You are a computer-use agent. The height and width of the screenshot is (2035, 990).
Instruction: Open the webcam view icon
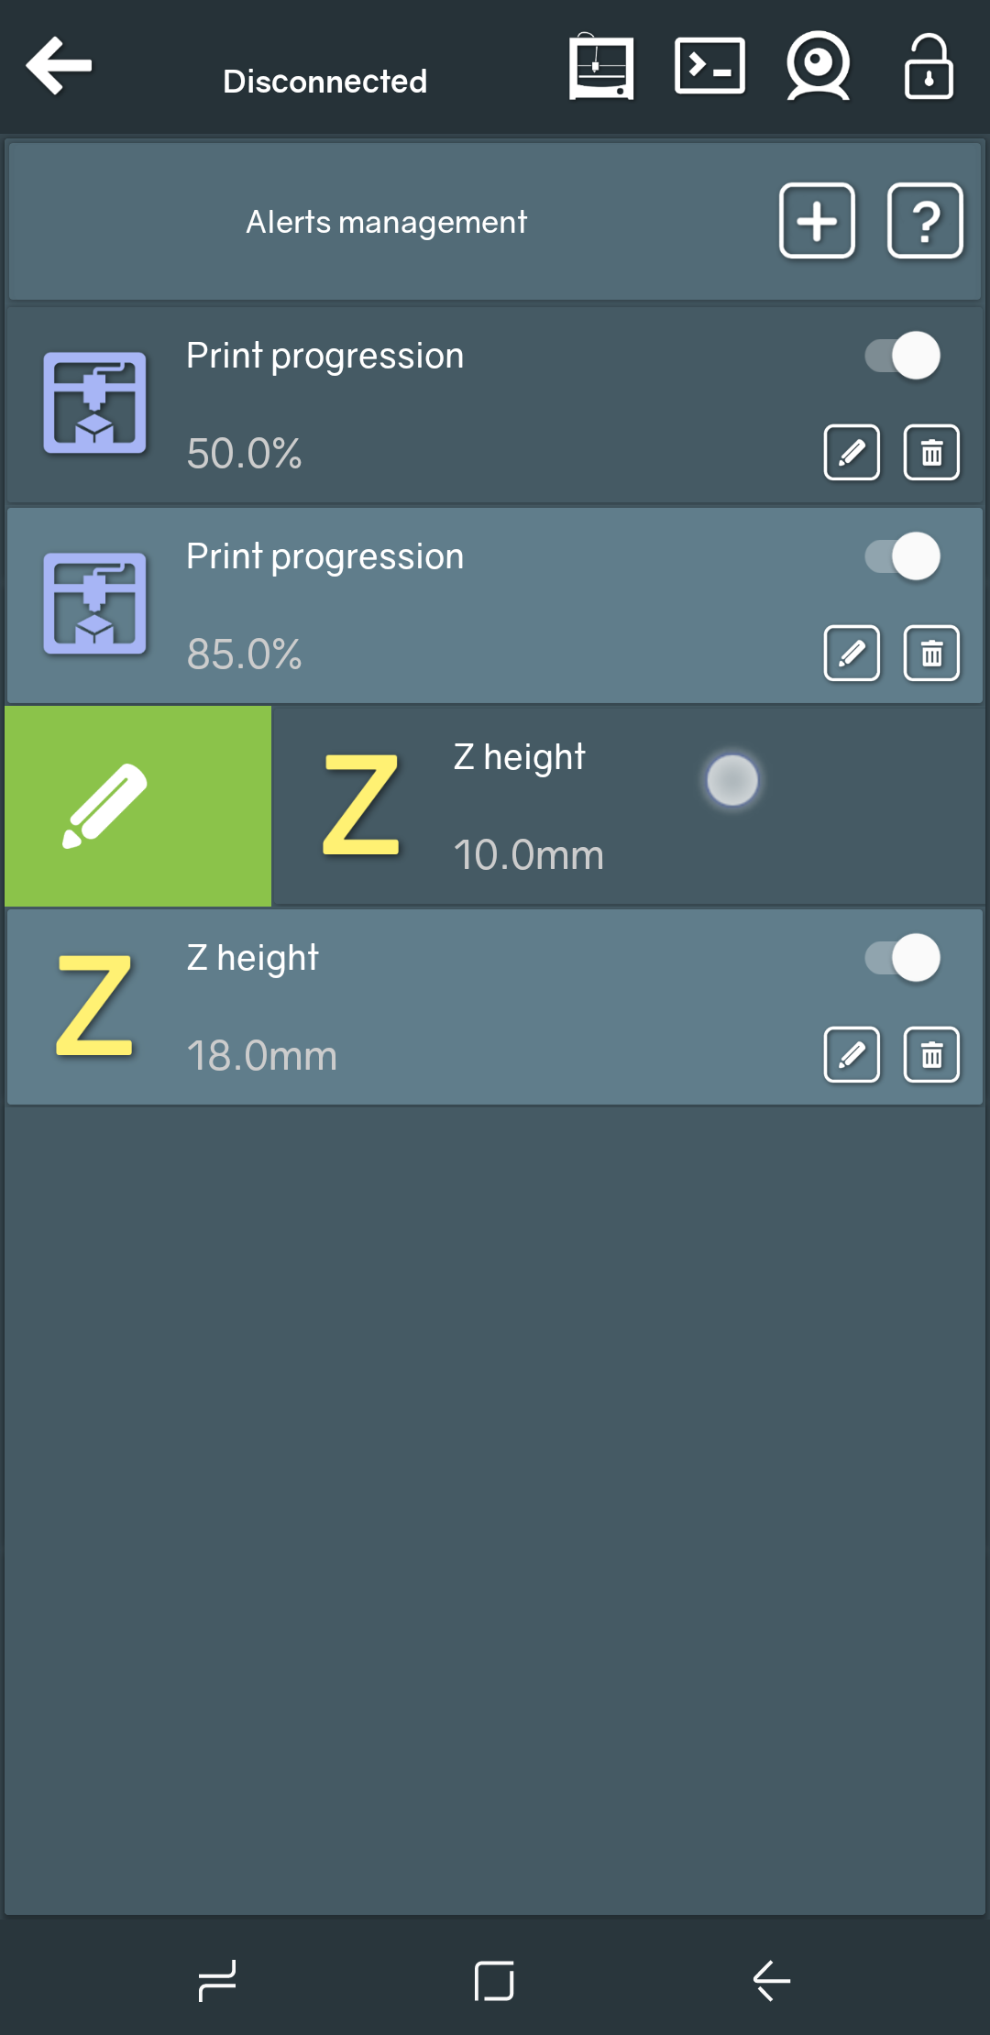coord(818,66)
